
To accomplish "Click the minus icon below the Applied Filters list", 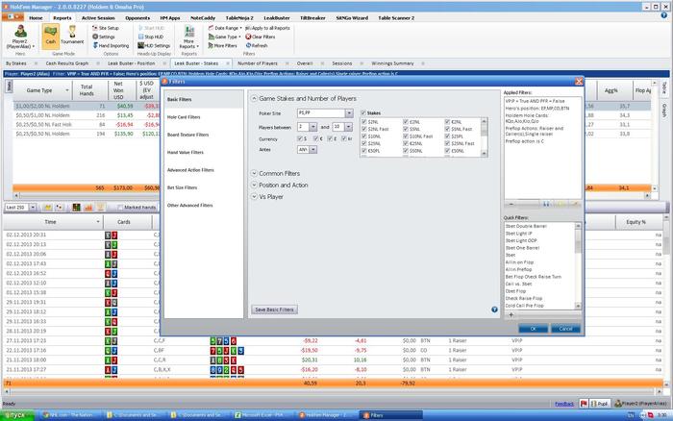I will (511, 205).
